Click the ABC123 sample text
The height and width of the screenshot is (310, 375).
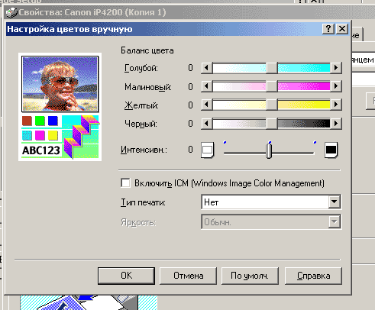click(x=41, y=150)
